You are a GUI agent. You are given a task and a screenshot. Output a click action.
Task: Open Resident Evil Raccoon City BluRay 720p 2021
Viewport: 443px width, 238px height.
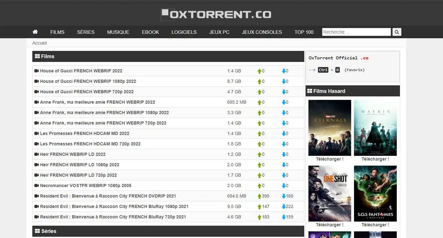pos(113,217)
